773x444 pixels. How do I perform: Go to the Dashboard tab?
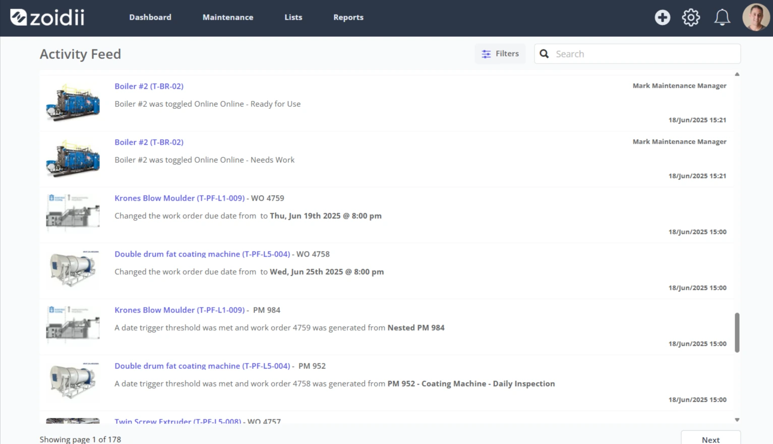point(150,17)
